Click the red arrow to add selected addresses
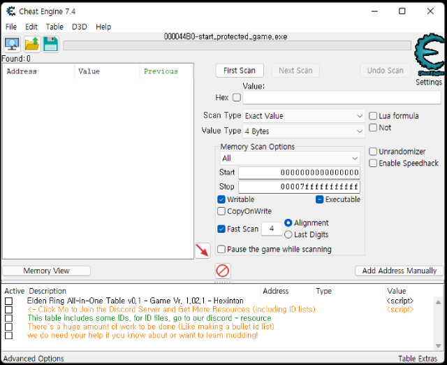The image size is (447, 365). click(x=203, y=250)
